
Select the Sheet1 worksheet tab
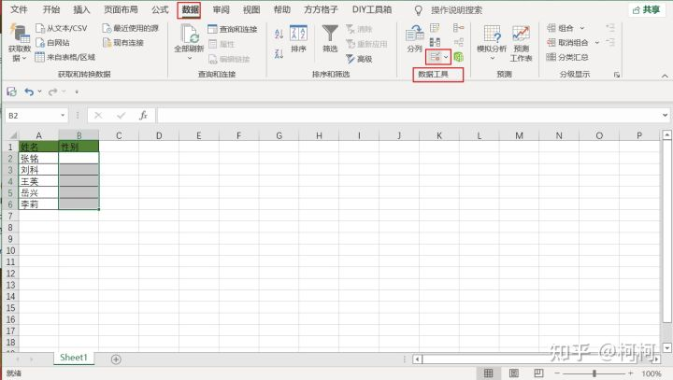point(74,358)
